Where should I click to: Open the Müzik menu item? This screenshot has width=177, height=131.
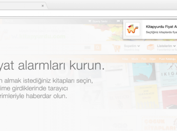[x=135, y=59]
